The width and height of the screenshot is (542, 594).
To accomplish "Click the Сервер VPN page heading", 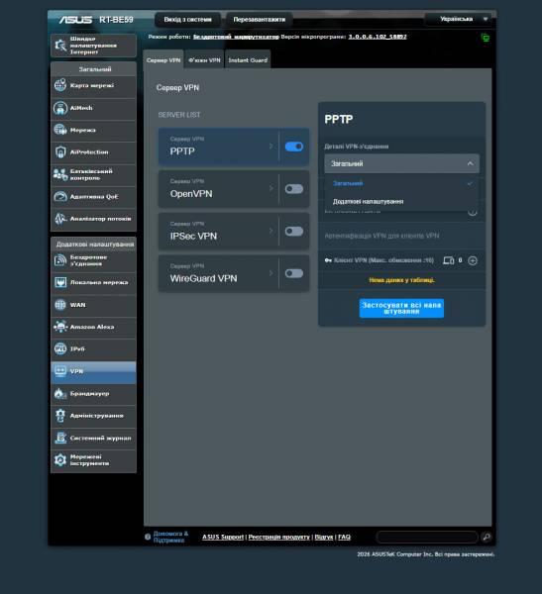I will pos(177,88).
